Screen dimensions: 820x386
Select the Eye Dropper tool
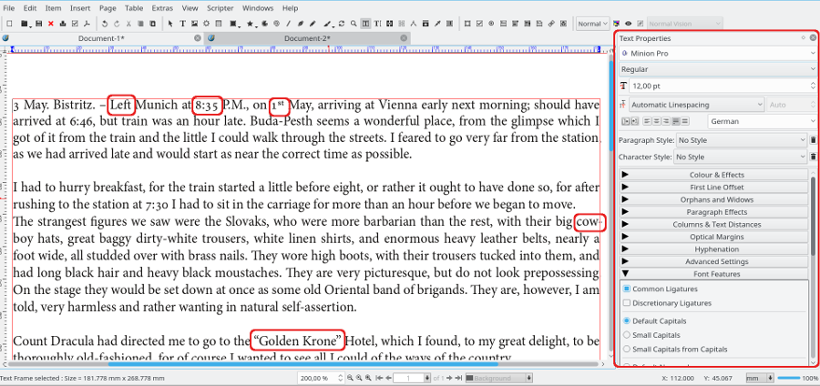[x=437, y=24]
